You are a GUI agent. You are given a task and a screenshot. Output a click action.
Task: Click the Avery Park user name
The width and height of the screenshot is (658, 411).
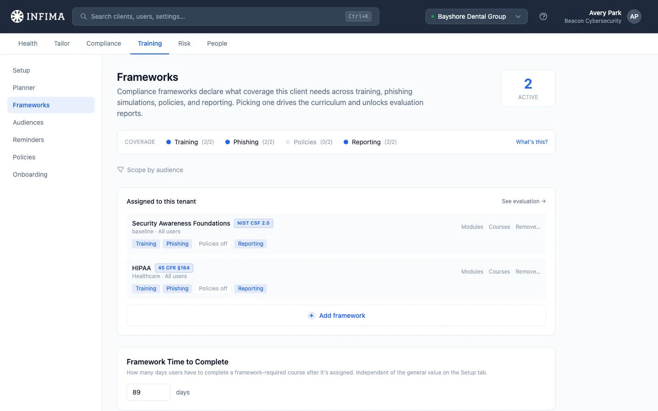(x=605, y=13)
